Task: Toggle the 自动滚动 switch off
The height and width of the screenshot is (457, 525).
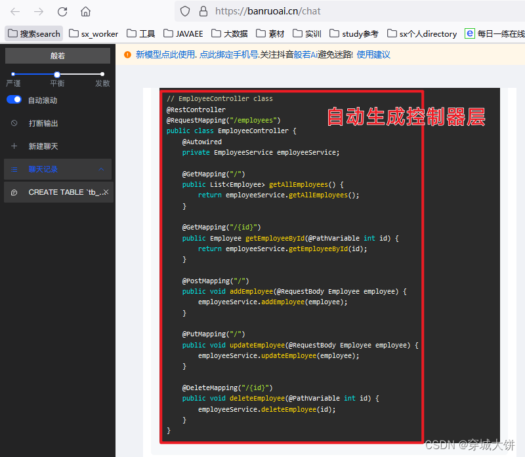Action: point(14,100)
